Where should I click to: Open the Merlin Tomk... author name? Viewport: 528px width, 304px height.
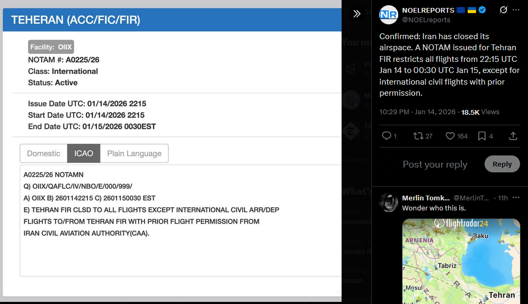[426, 198]
